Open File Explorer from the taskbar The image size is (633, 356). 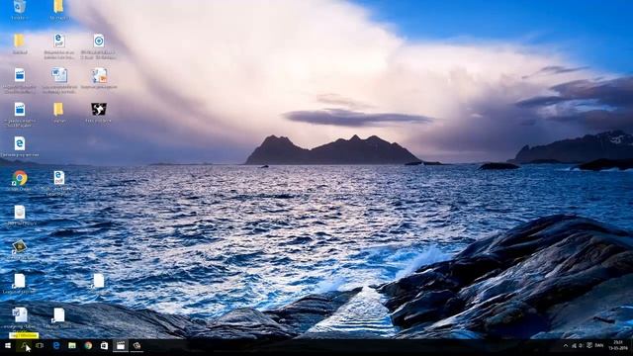click(x=72, y=346)
